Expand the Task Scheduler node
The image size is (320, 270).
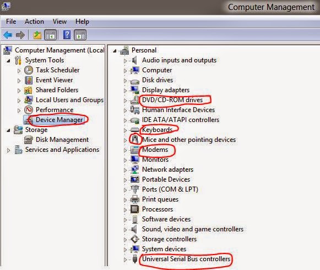[19, 71]
